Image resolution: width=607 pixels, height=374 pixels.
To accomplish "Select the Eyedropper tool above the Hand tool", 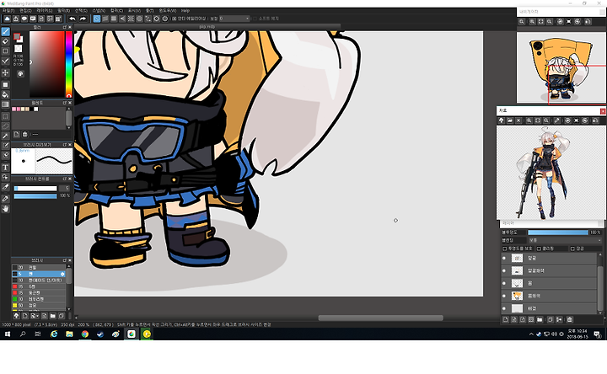I will [x=5, y=199].
